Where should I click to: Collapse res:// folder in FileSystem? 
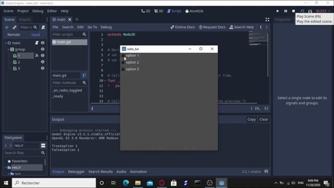(x=6, y=168)
